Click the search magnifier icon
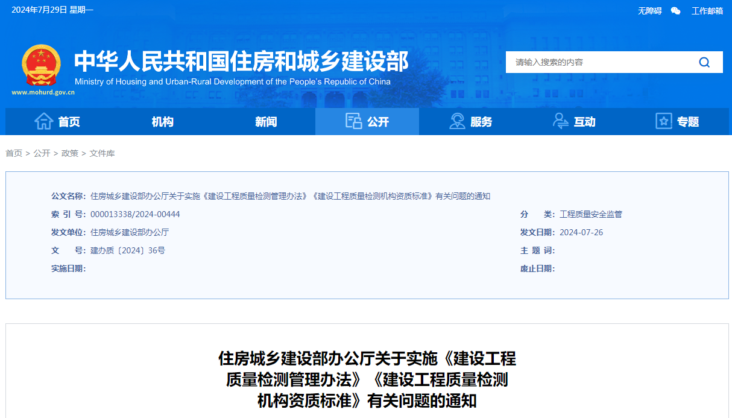732x418 pixels. (704, 62)
